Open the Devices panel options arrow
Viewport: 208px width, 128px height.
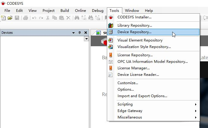pyautogui.click(x=73, y=33)
